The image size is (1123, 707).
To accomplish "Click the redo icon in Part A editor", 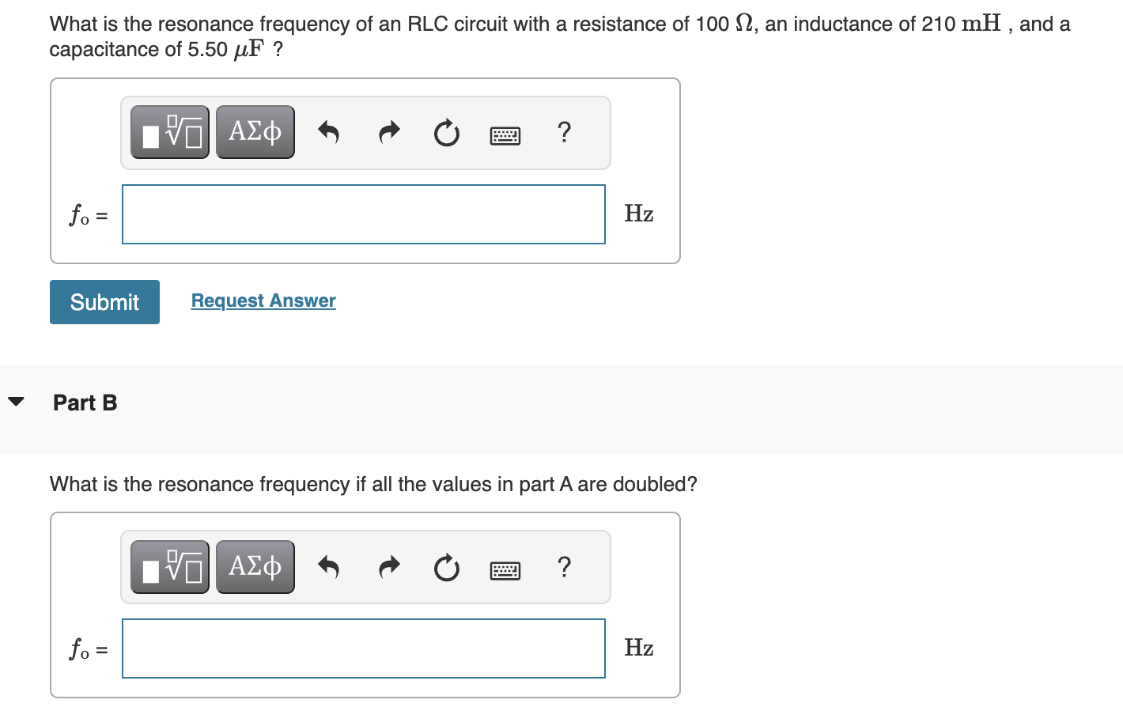I will pos(388,133).
